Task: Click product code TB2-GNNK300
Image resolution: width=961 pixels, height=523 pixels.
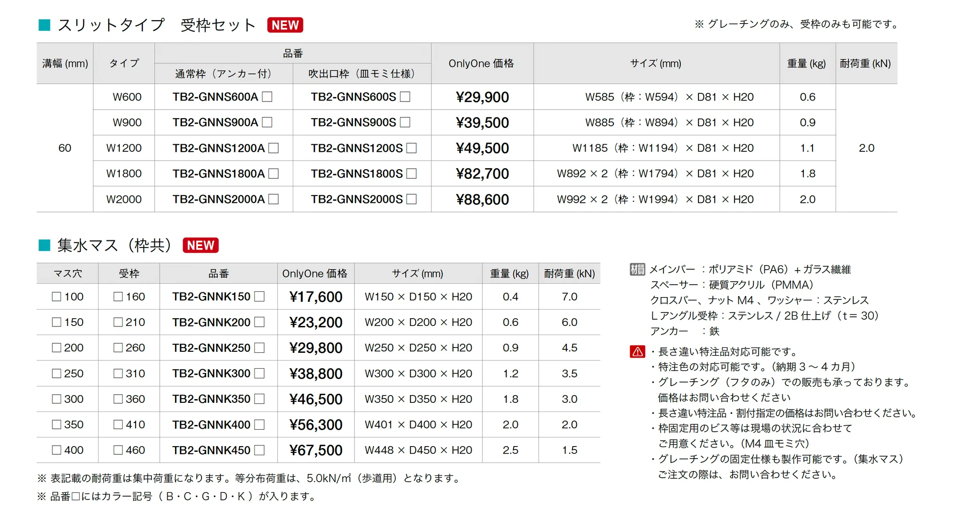Action: (x=211, y=373)
